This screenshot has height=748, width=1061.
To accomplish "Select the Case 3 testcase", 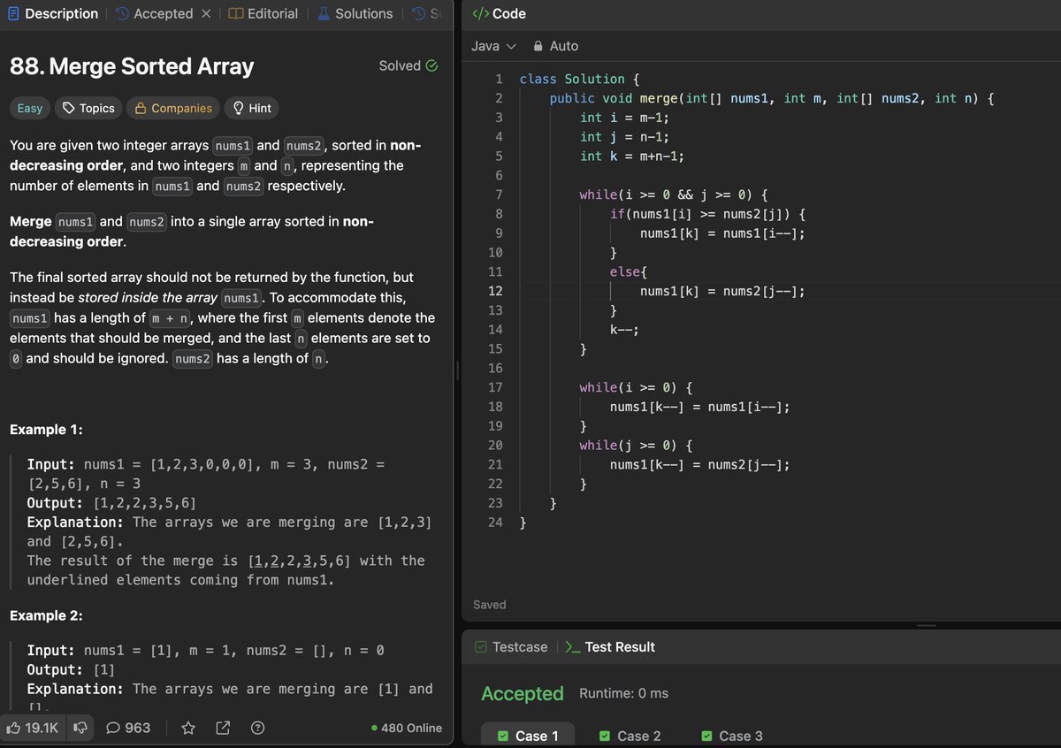I will click(731, 736).
